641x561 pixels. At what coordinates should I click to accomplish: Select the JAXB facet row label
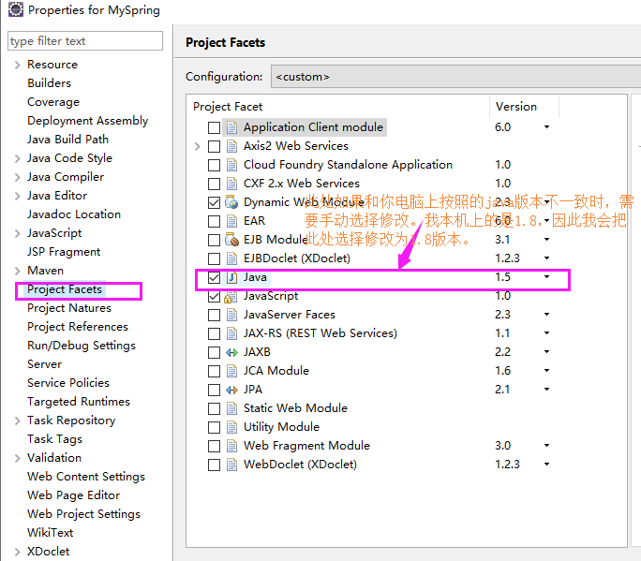(x=257, y=352)
